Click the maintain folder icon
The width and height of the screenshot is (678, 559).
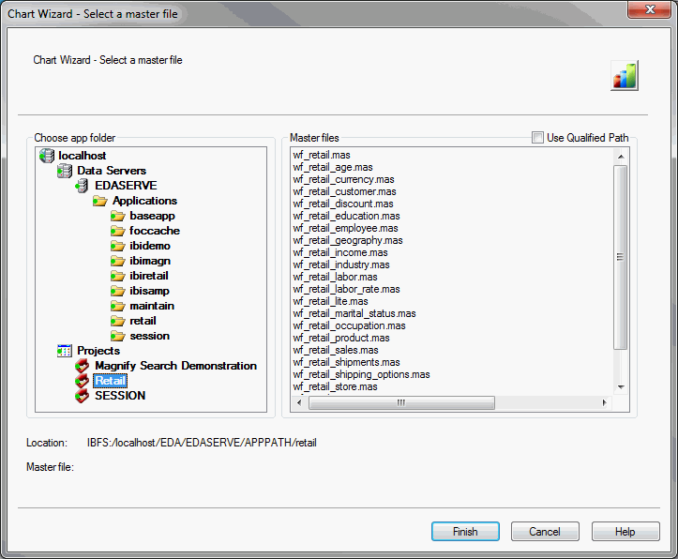click(117, 306)
